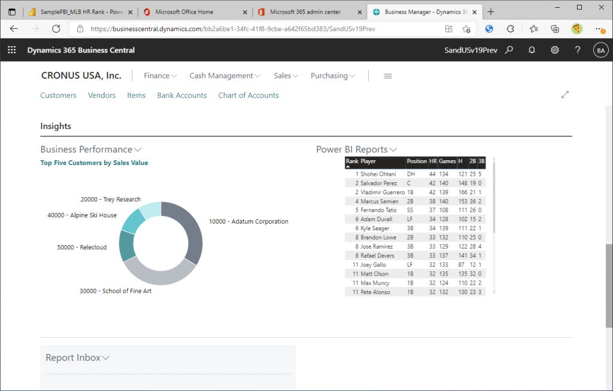Open the Customers link
This screenshot has height=391, width=613.
click(x=58, y=95)
